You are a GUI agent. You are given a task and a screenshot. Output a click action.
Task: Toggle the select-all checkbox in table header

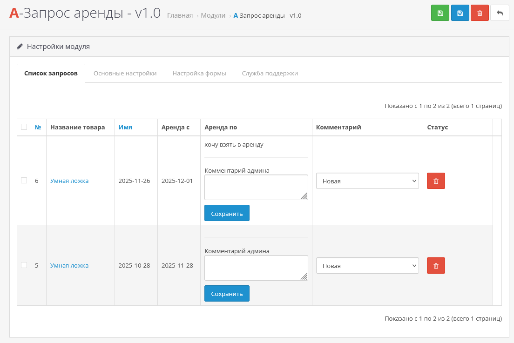pos(24,127)
